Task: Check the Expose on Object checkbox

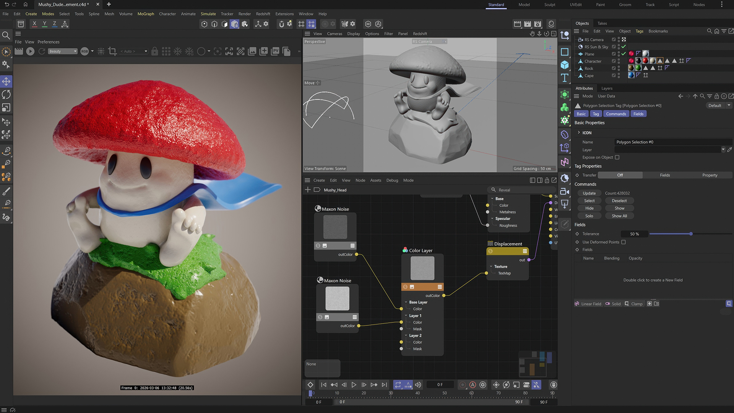Action: coord(617,157)
